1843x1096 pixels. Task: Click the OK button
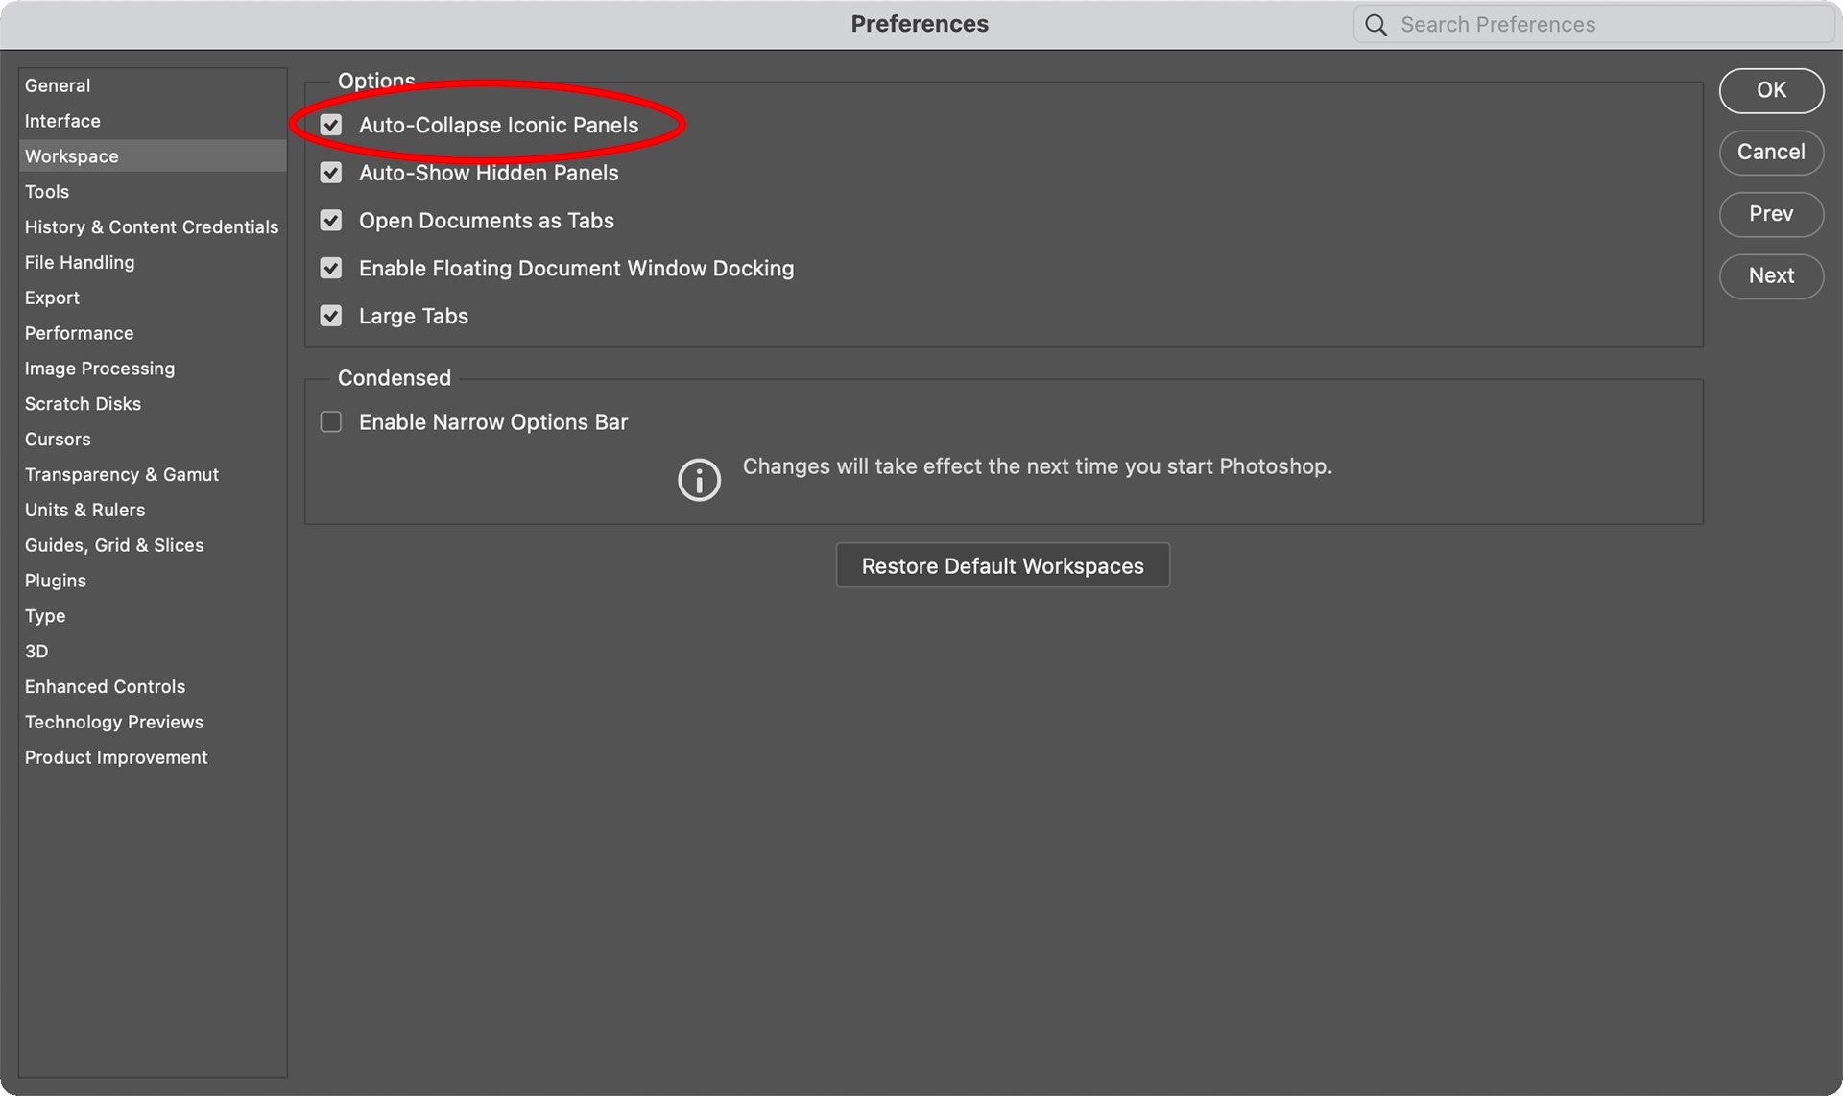(x=1771, y=90)
